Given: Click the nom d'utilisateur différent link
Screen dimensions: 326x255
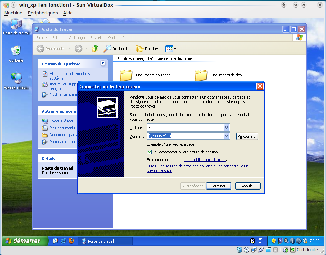Looking at the screenshot, I should 205,160.
